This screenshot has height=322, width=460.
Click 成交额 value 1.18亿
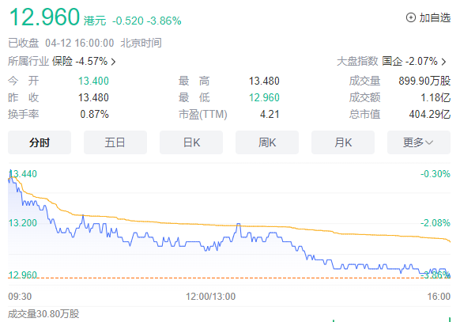pyautogui.click(x=435, y=98)
